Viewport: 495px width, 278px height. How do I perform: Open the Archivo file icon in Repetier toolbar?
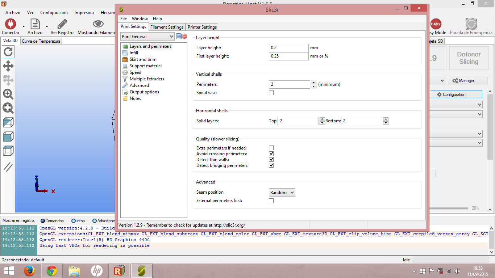[35, 24]
